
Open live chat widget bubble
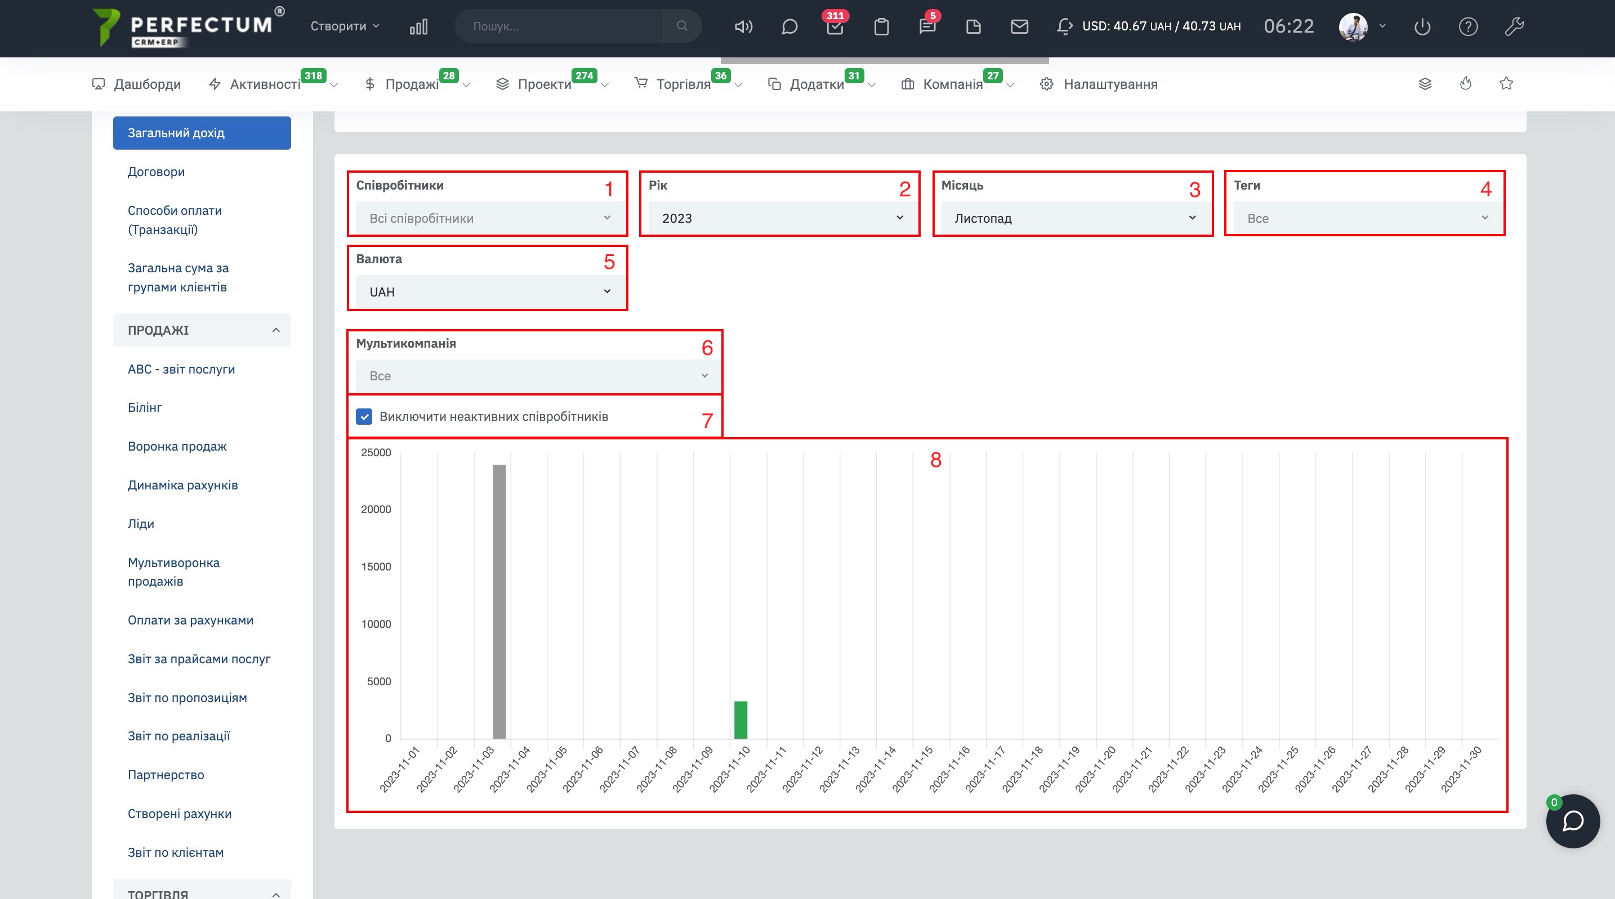click(1572, 821)
